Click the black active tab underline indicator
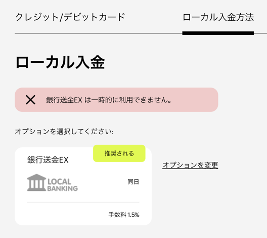The width and height of the screenshot is (267, 238). point(218,33)
